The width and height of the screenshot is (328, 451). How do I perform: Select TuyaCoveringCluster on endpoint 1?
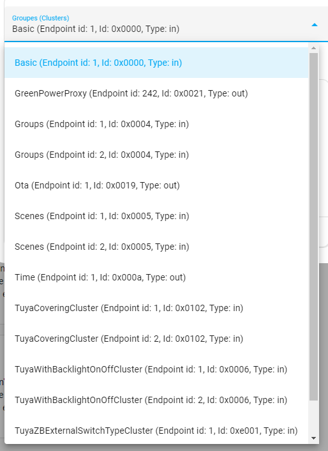[156, 308]
